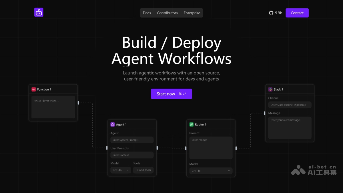Click the green icon on Router 1 node
The image size is (343, 193).
pyautogui.click(x=191, y=124)
